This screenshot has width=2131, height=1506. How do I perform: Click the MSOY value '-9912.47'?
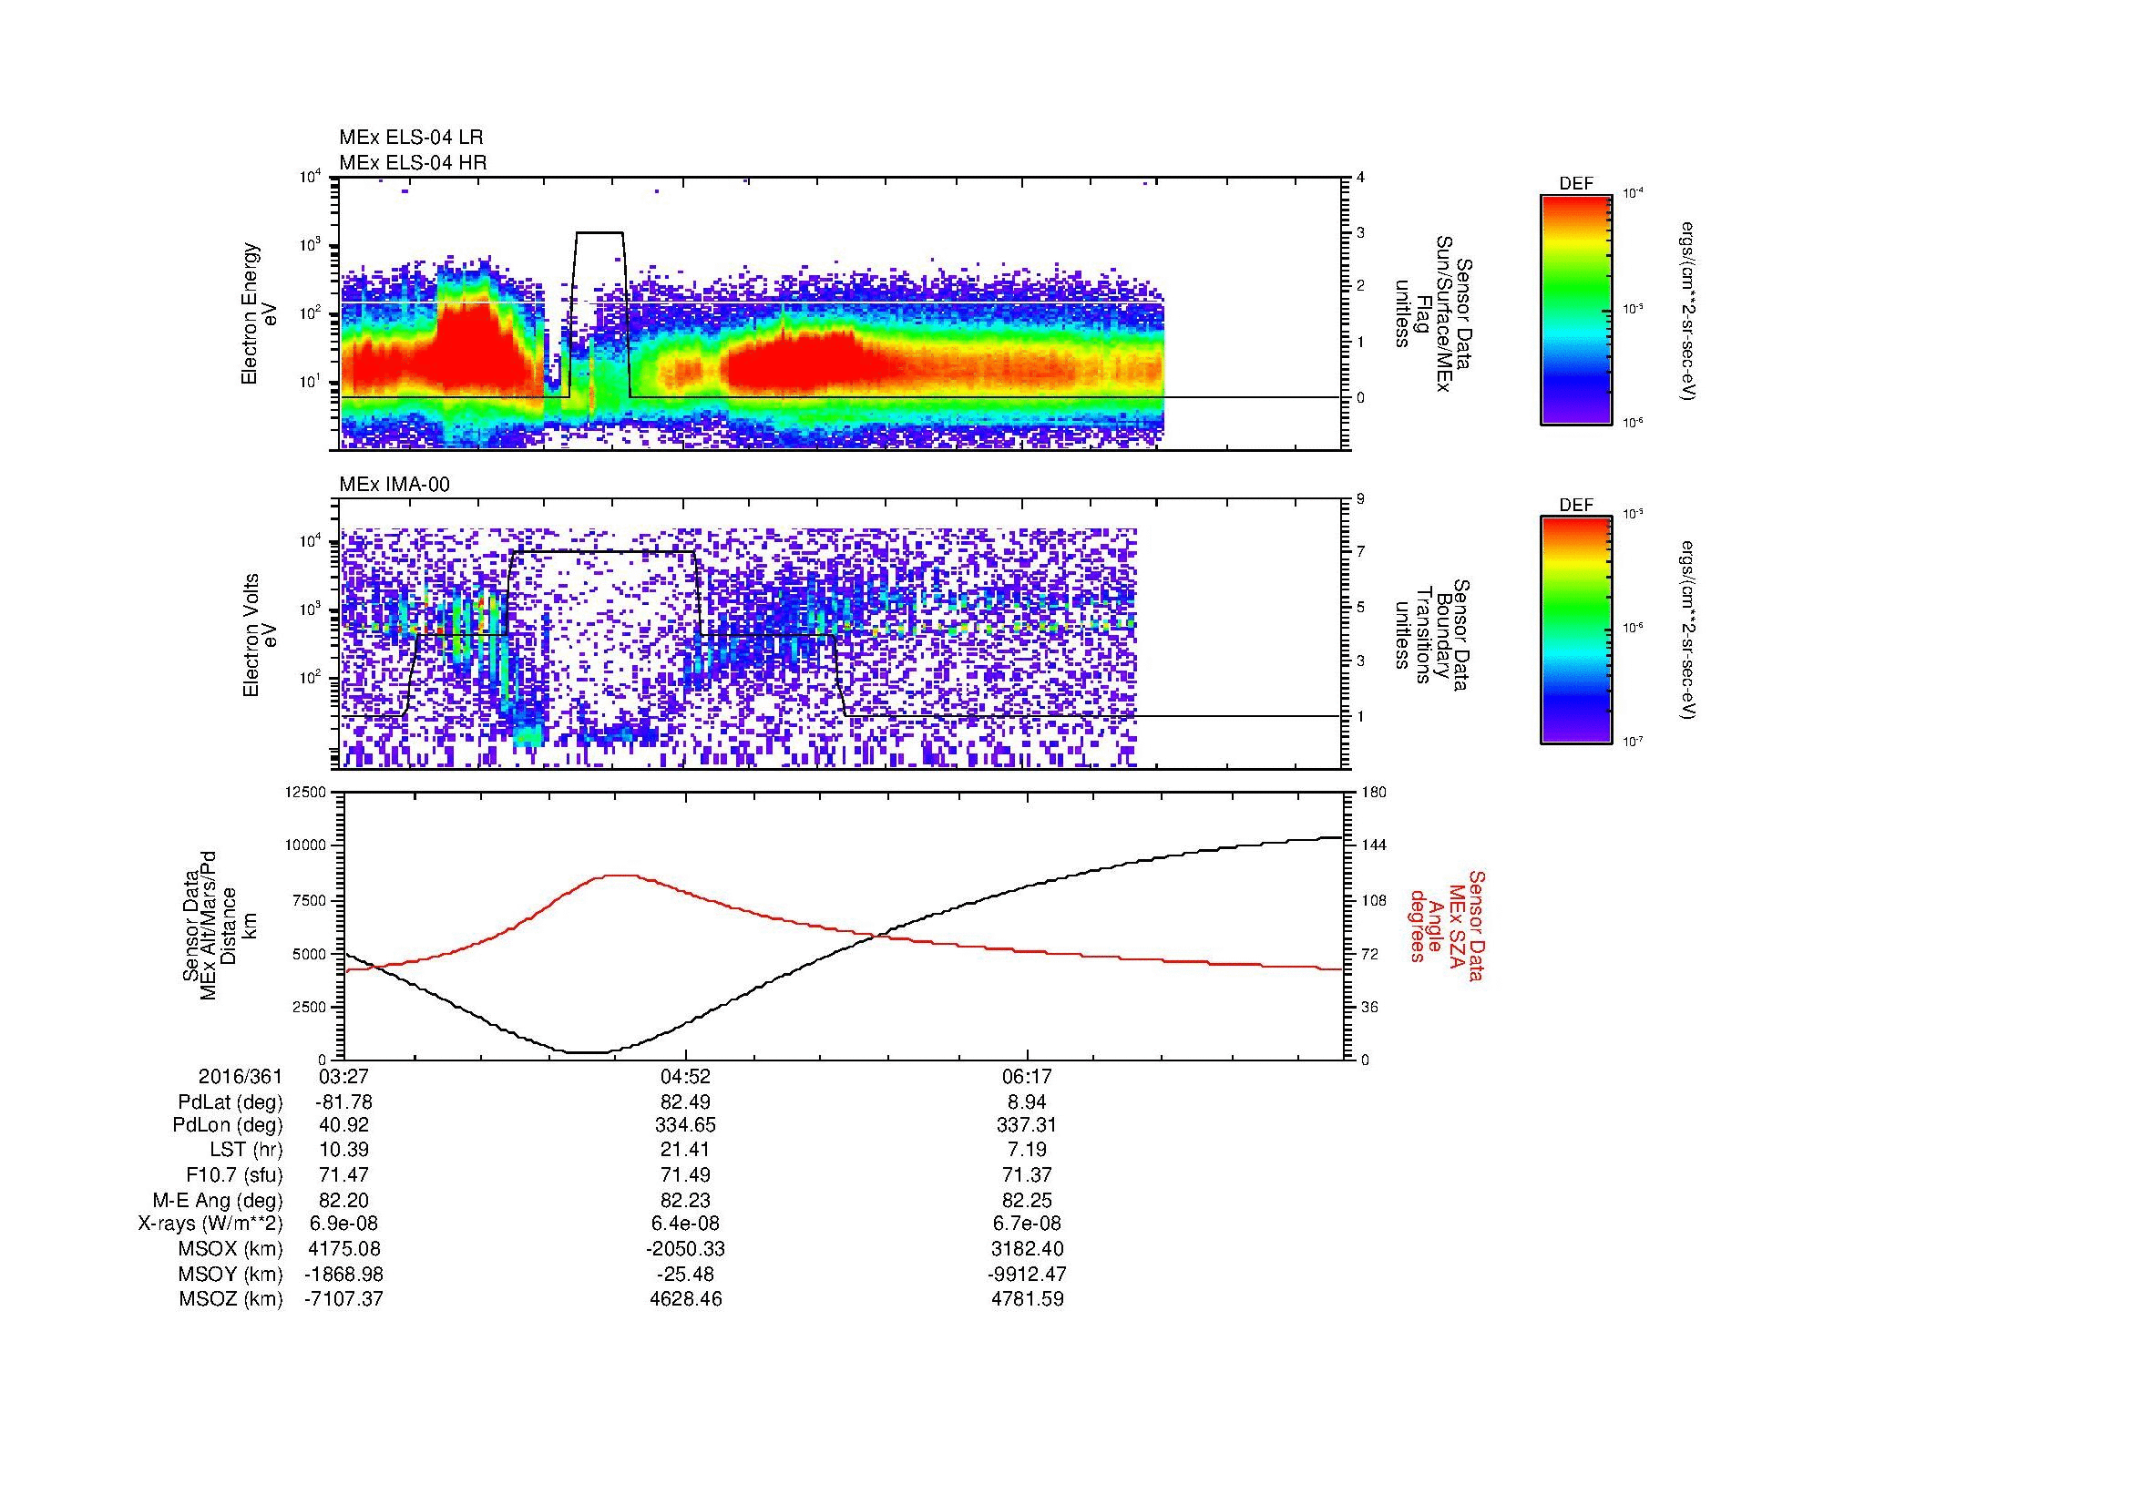point(1028,1275)
